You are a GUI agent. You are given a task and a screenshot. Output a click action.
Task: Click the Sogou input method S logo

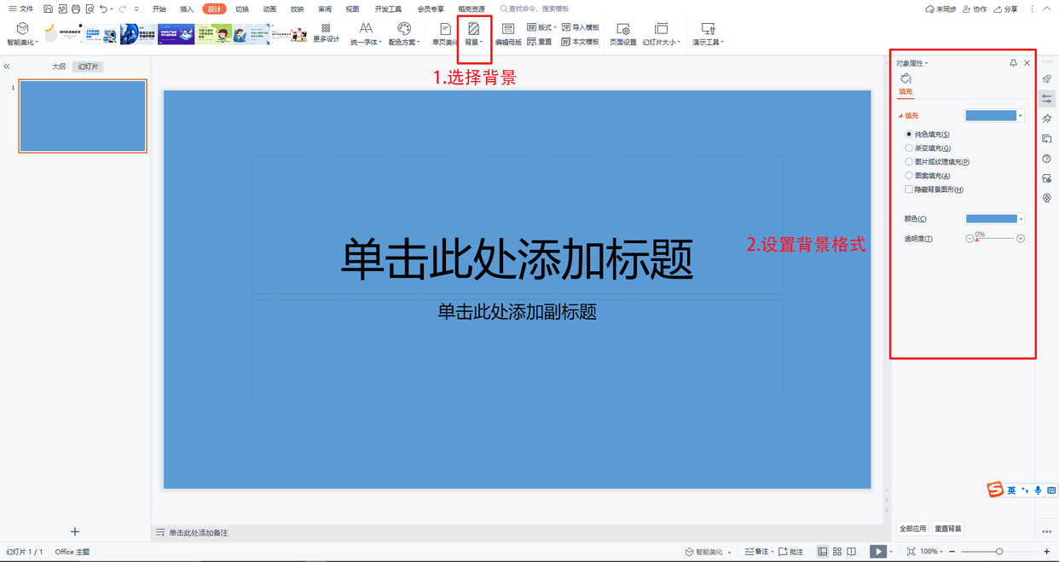995,490
